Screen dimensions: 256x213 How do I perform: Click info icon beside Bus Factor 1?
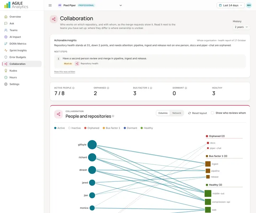point(151,88)
